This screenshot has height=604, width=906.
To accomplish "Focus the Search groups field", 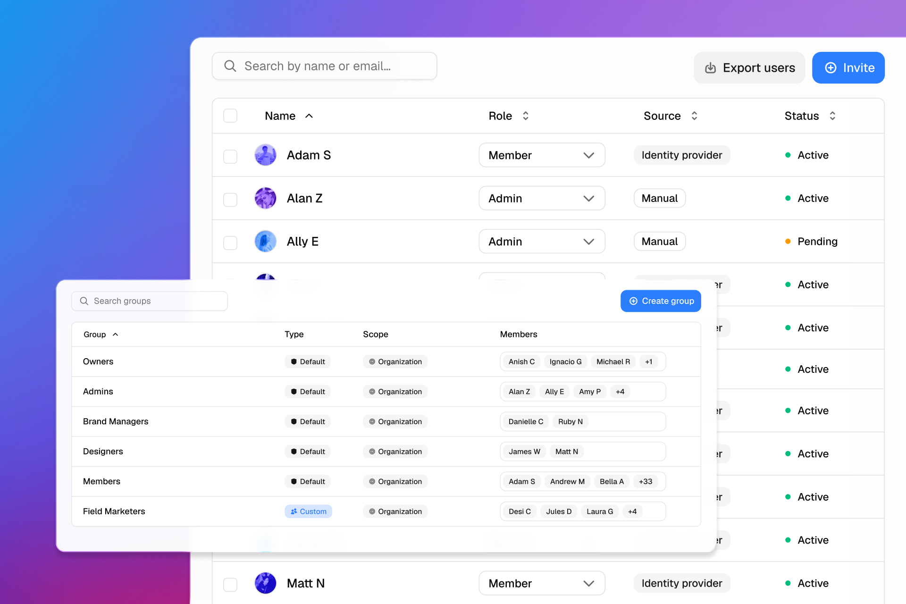I will [x=150, y=301].
